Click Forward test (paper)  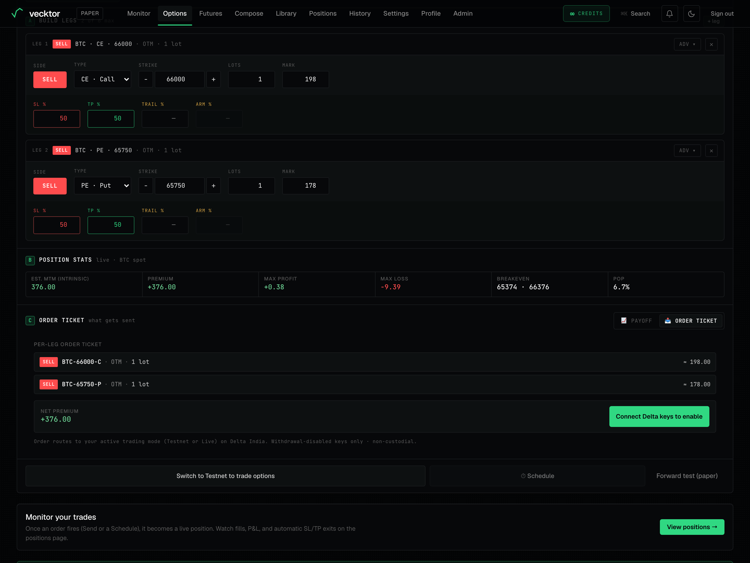[x=687, y=476]
